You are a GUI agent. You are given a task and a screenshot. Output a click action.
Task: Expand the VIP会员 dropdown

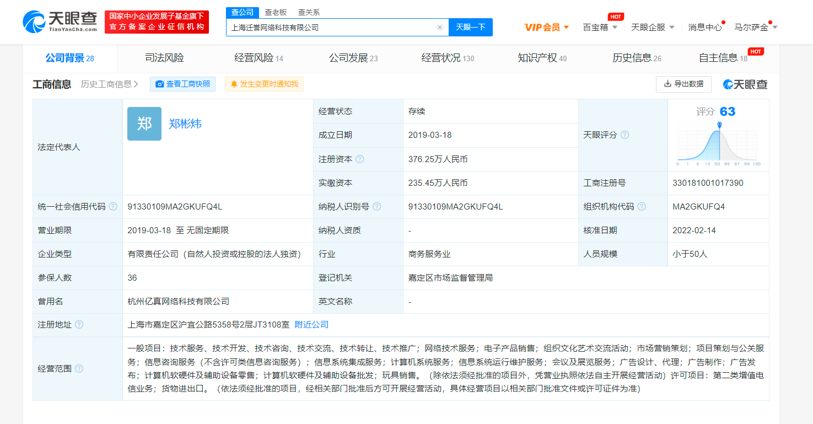click(x=547, y=28)
